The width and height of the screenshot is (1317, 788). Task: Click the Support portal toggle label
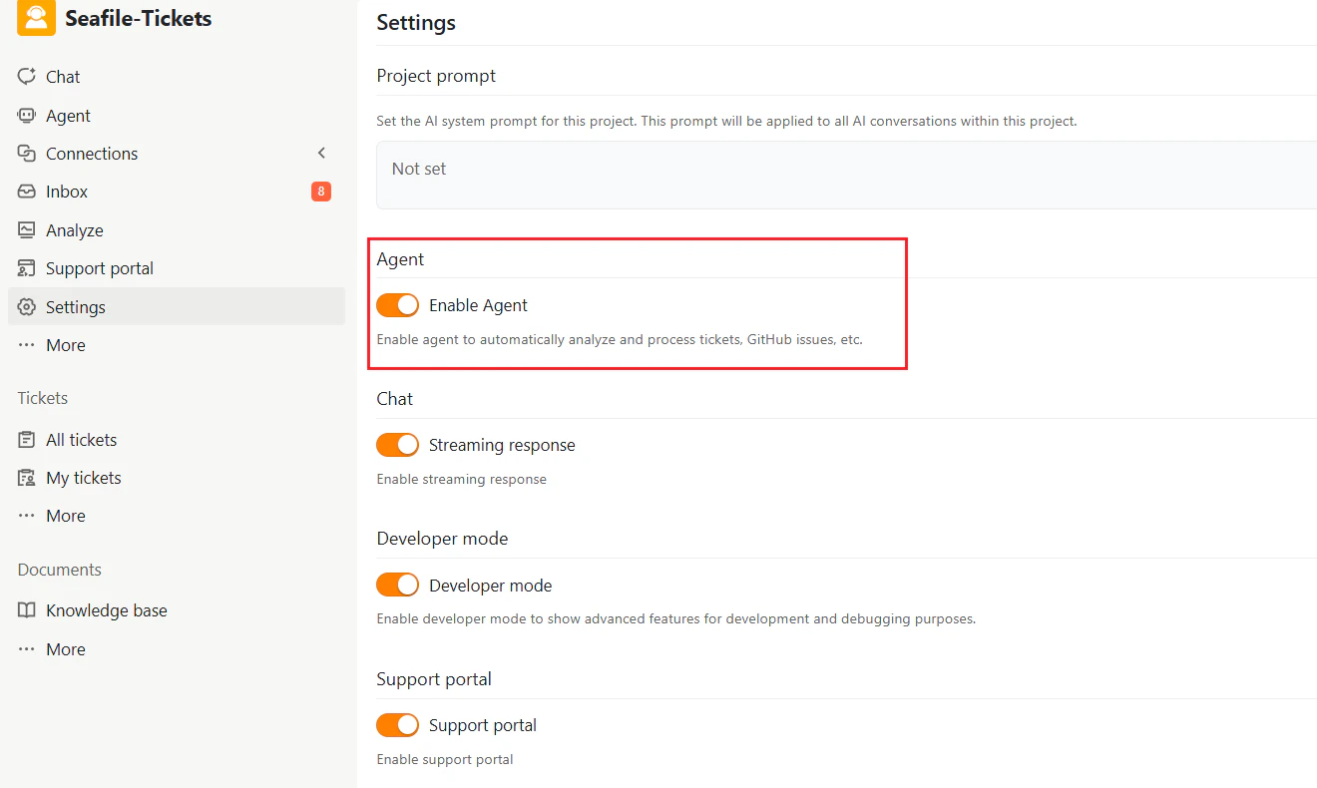click(x=483, y=725)
